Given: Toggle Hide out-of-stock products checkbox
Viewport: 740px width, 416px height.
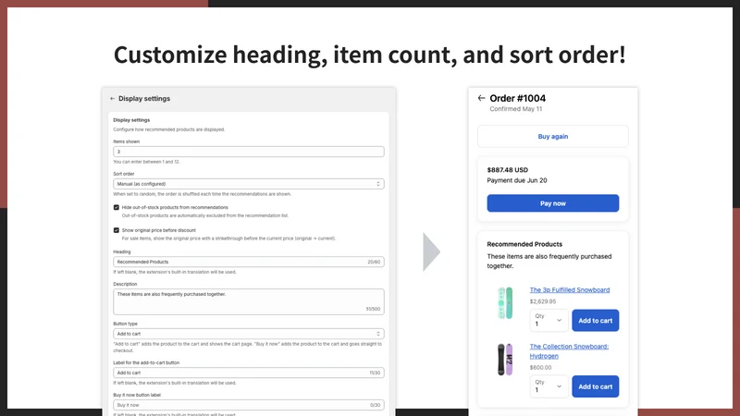Looking at the screenshot, I should pos(117,207).
